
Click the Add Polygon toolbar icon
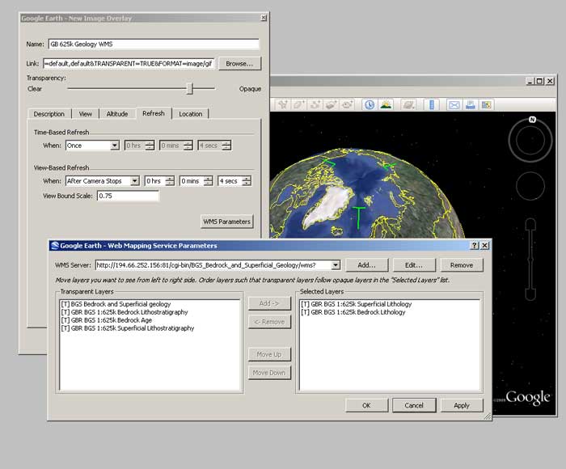(x=299, y=104)
